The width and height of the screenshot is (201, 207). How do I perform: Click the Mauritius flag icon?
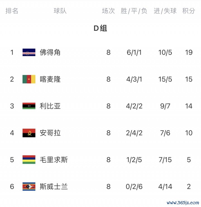29,160
